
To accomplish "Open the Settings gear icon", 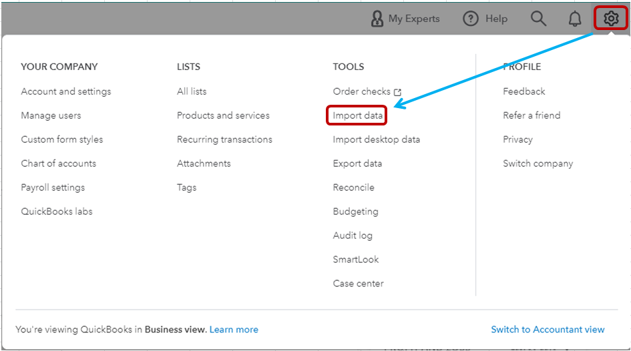I will tap(611, 19).
